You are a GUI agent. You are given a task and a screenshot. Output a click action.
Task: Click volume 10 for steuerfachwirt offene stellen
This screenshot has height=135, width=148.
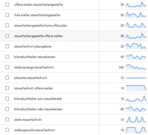tap(122, 88)
